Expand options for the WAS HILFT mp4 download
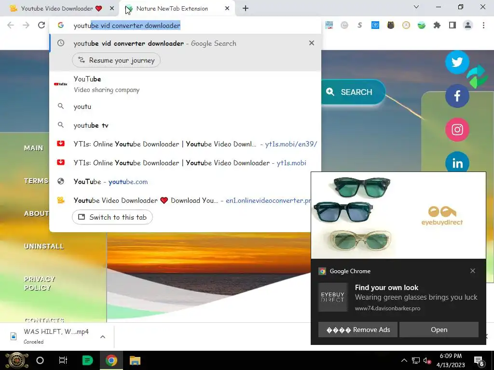This screenshot has height=370, width=494. coord(103,337)
